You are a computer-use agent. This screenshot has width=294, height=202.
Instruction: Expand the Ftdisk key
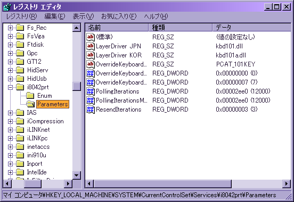[10, 45]
